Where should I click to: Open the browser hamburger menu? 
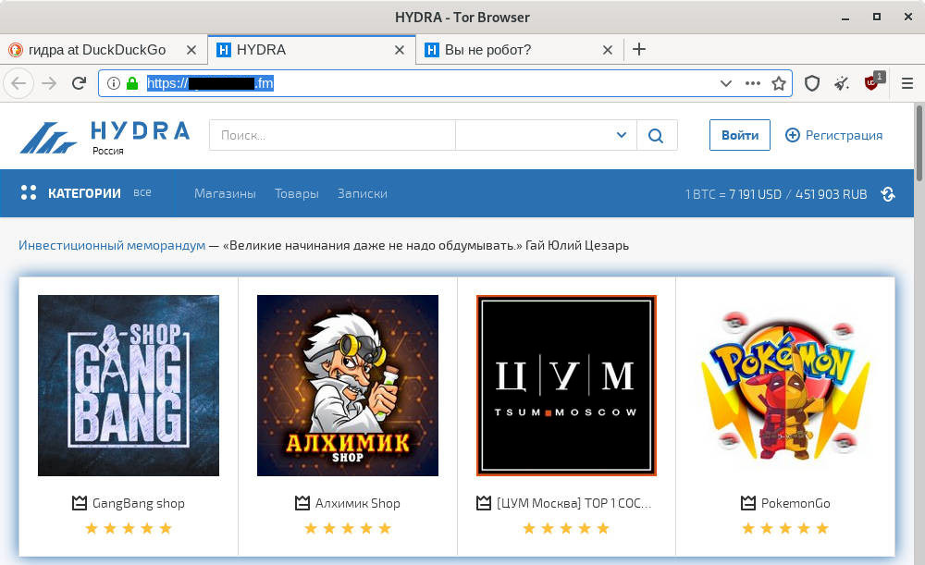pyautogui.click(x=907, y=83)
